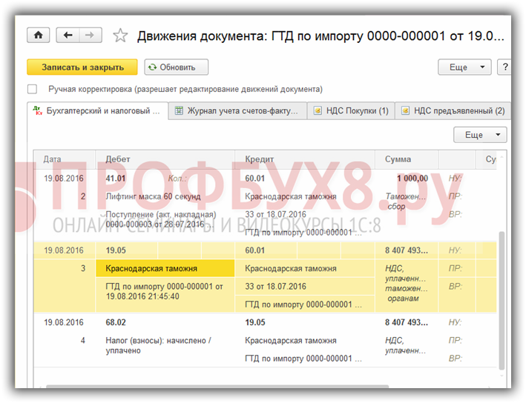526x403 pixels.
Task: Go back with the left arrow
Action: coord(68,36)
